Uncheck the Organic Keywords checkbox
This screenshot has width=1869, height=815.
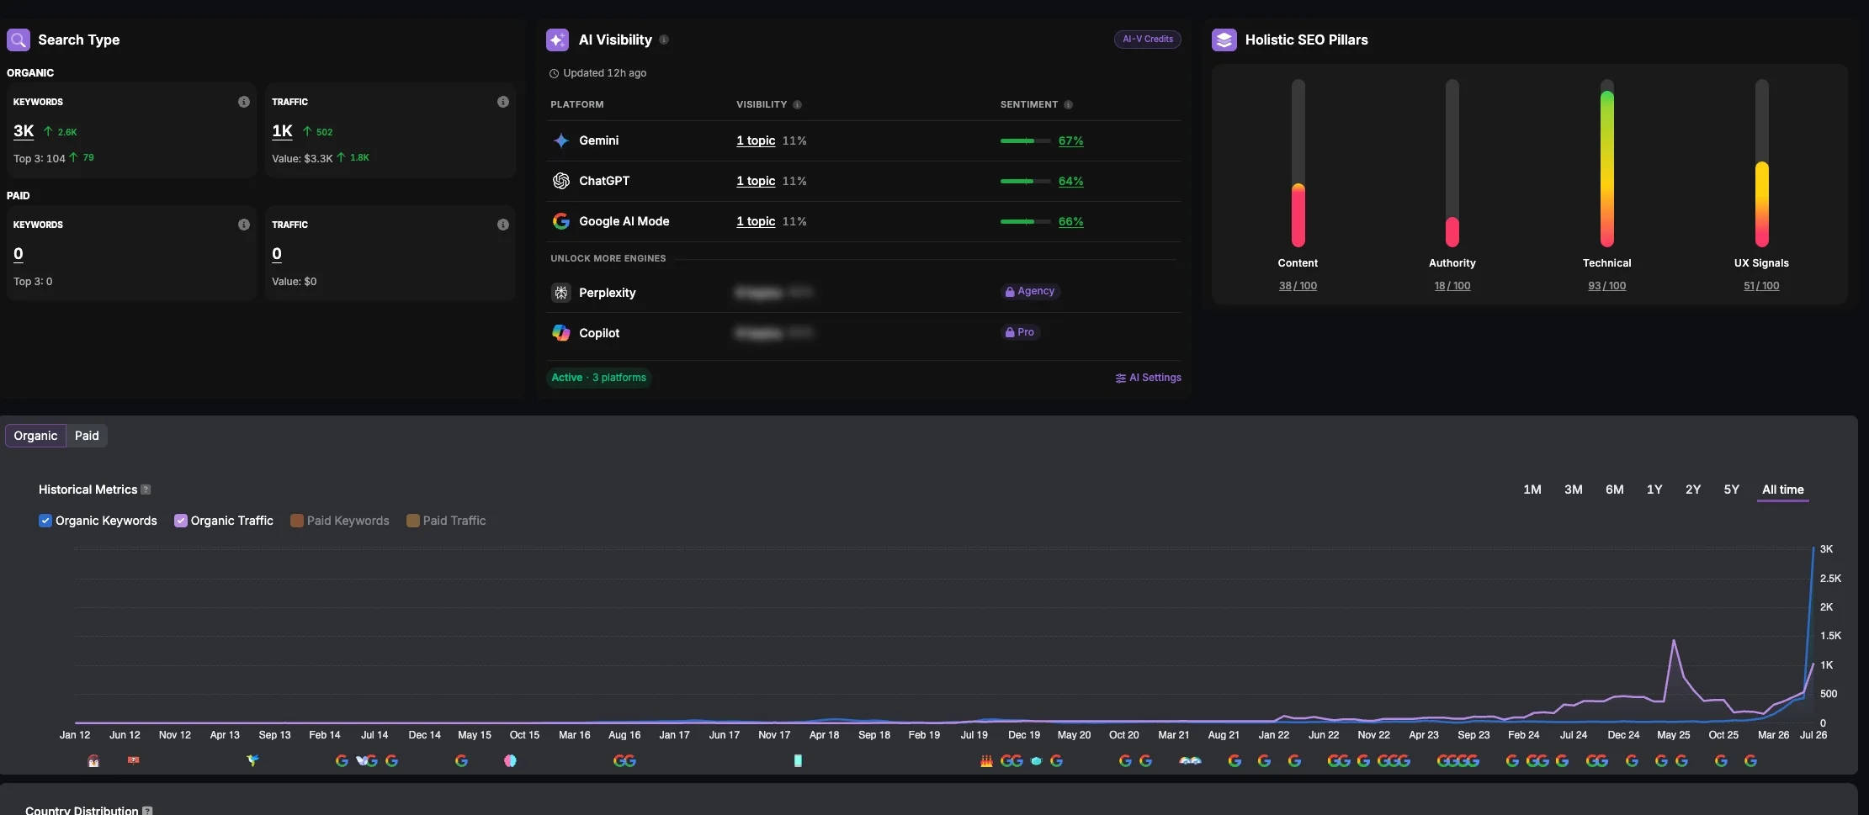coord(45,521)
